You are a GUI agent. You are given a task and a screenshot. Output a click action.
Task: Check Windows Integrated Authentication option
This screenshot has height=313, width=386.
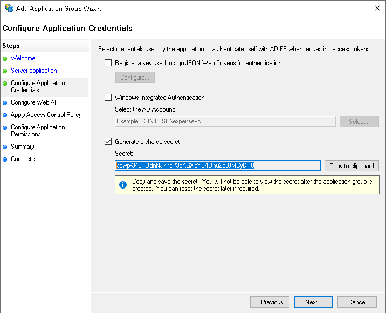pyautogui.click(x=108, y=98)
